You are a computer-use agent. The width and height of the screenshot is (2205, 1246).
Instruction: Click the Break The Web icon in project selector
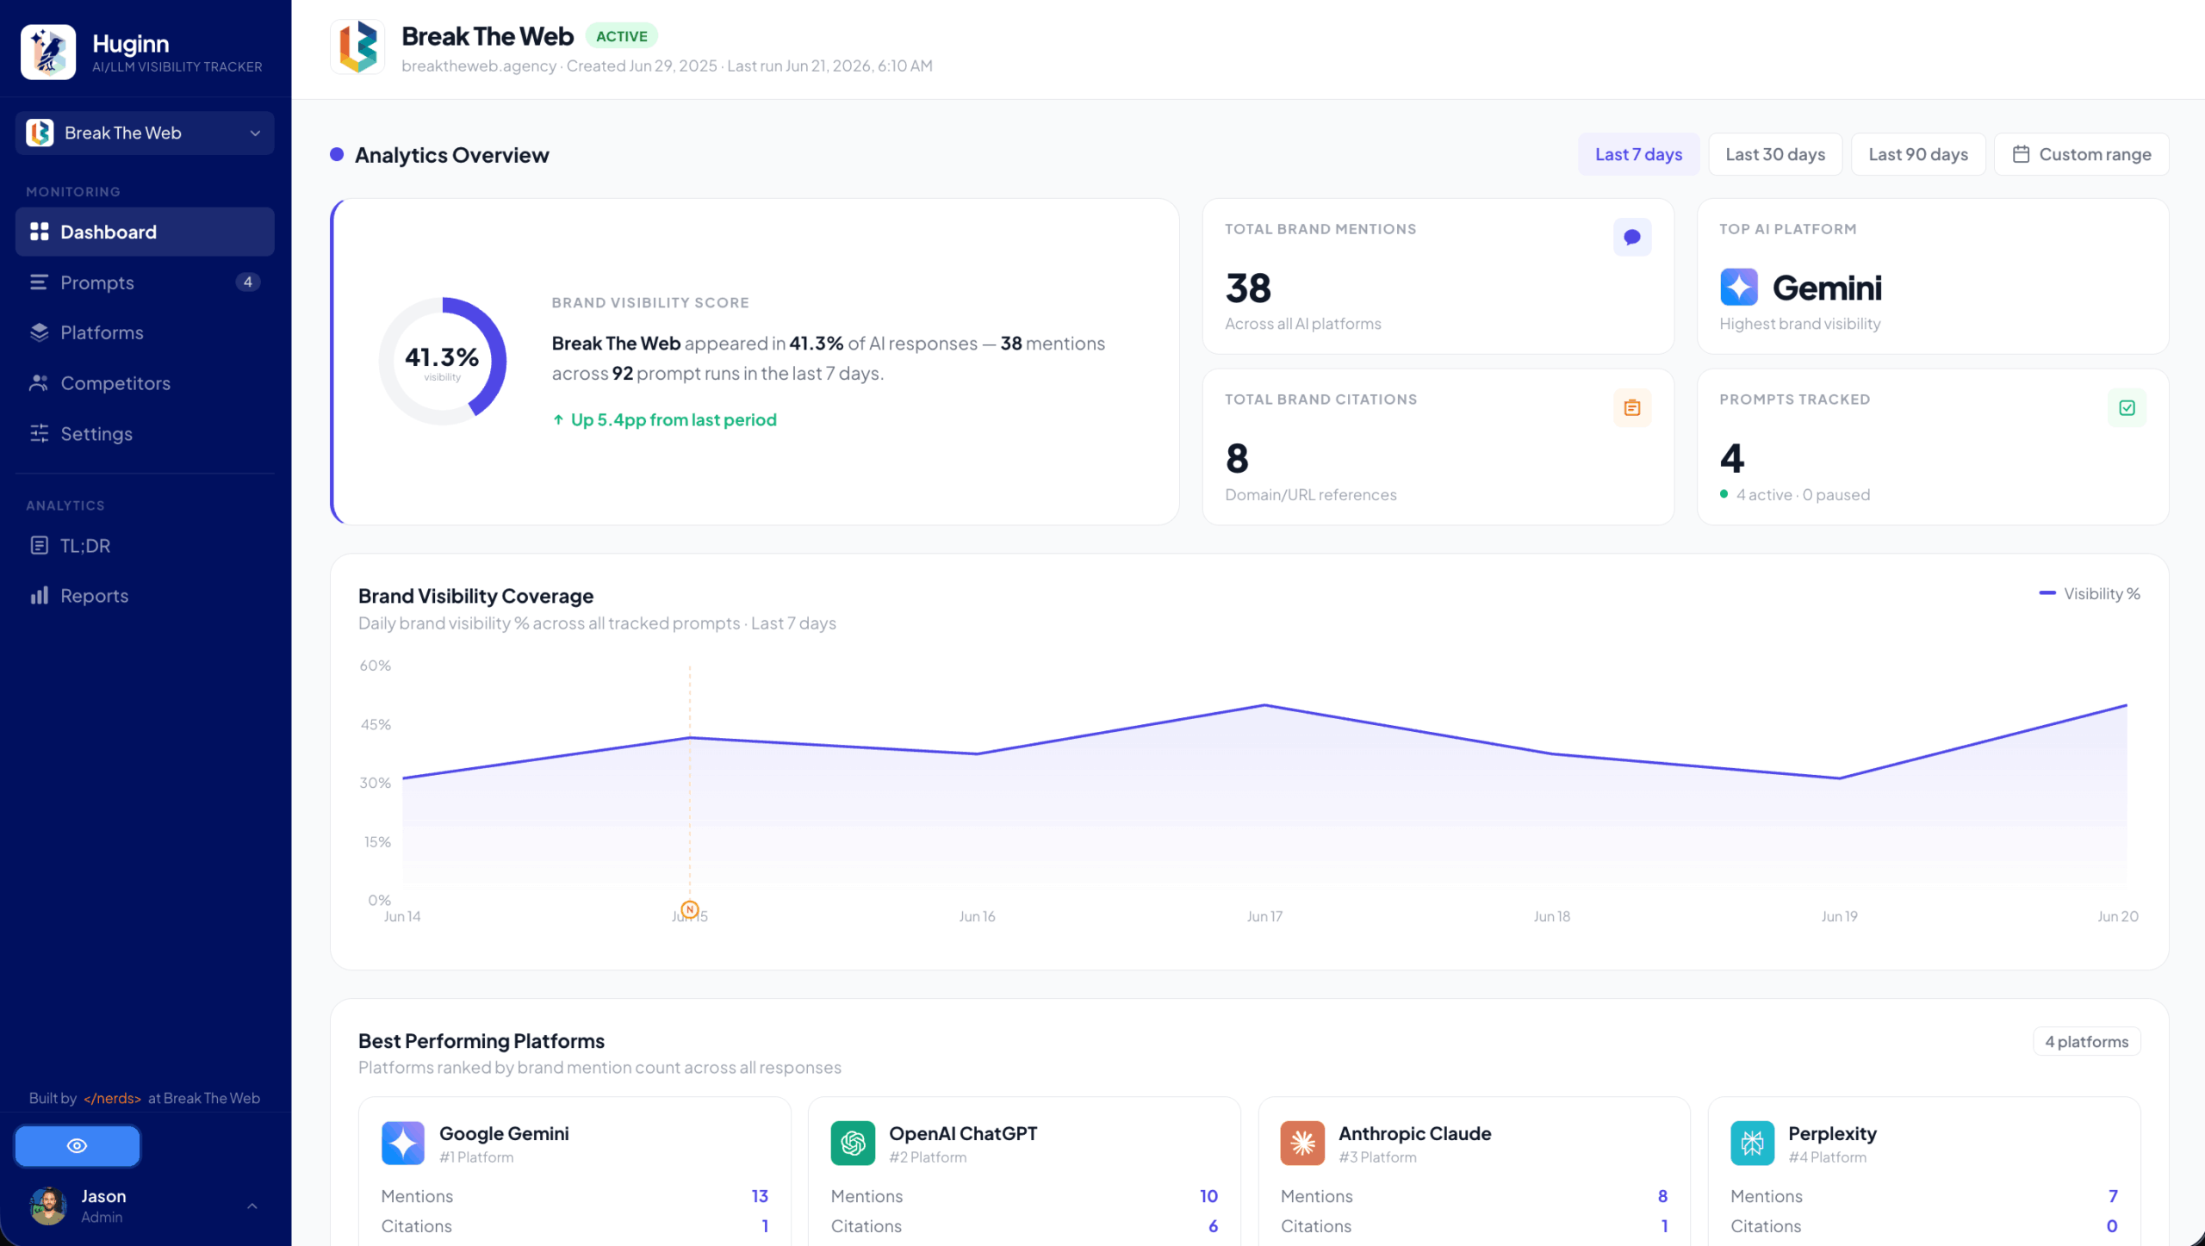[40, 133]
